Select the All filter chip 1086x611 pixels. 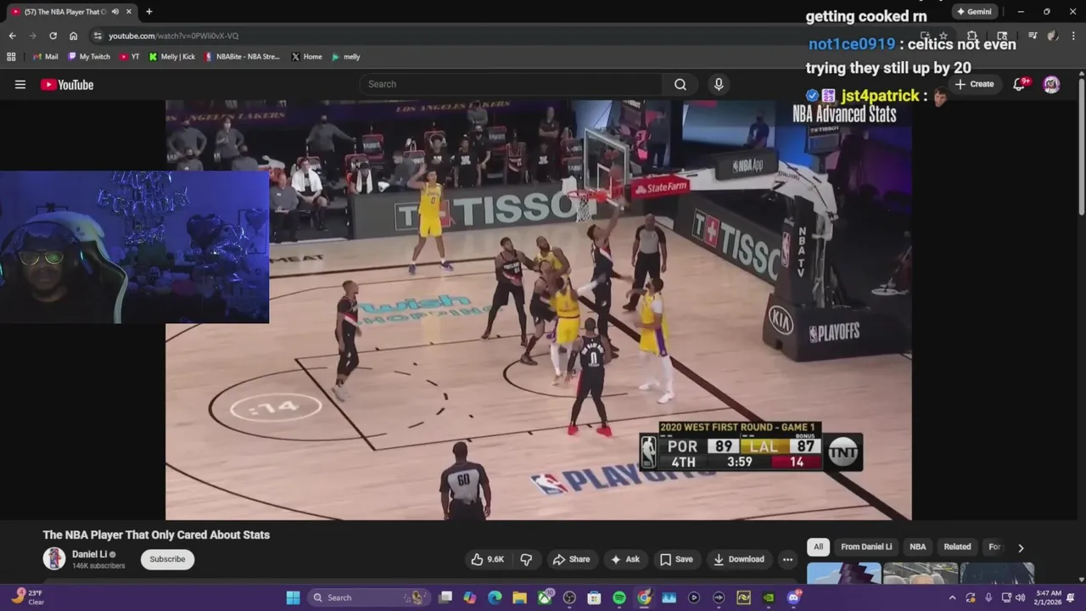click(x=818, y=547)
